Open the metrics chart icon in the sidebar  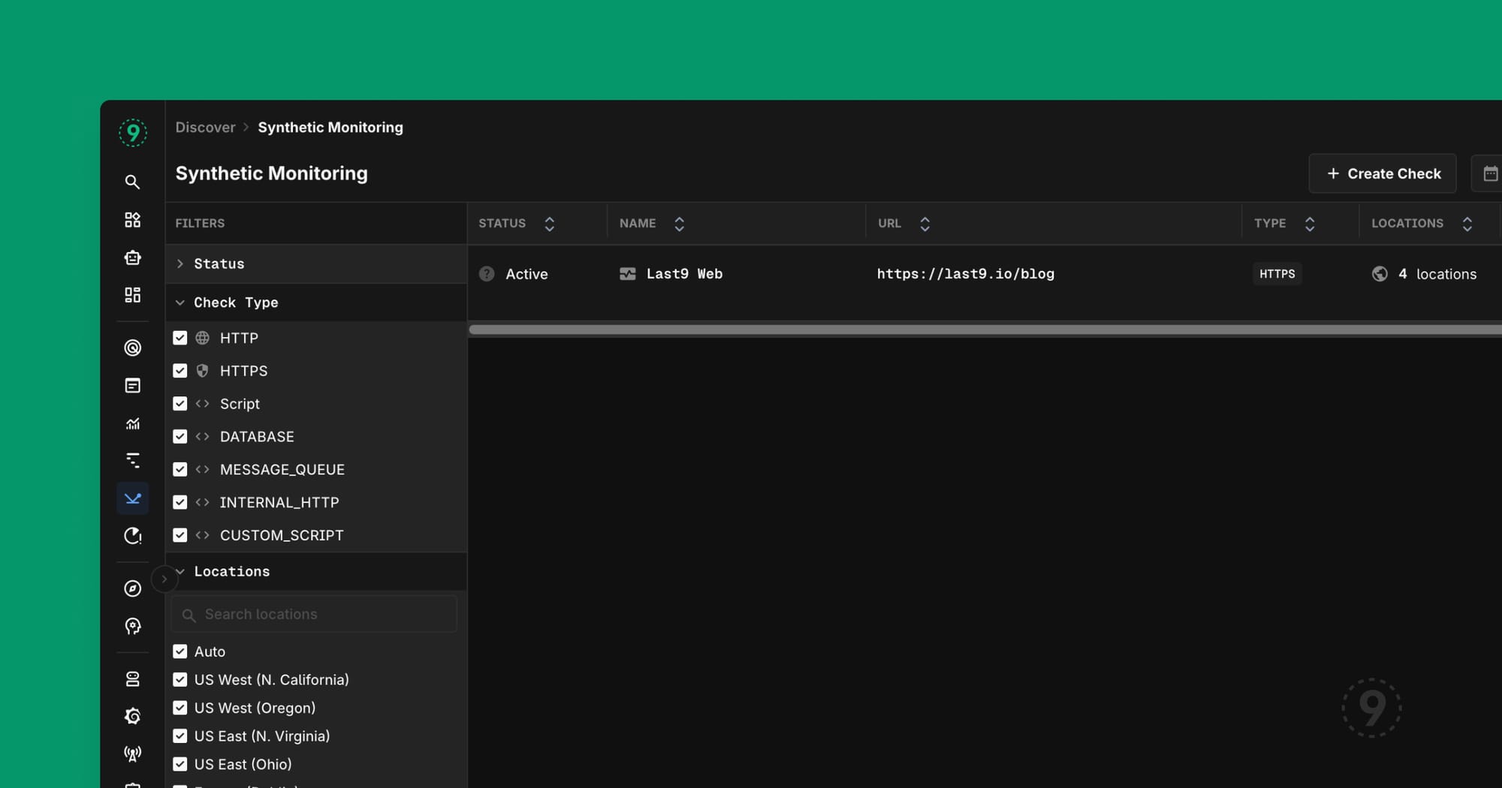(x=133, y=423)
